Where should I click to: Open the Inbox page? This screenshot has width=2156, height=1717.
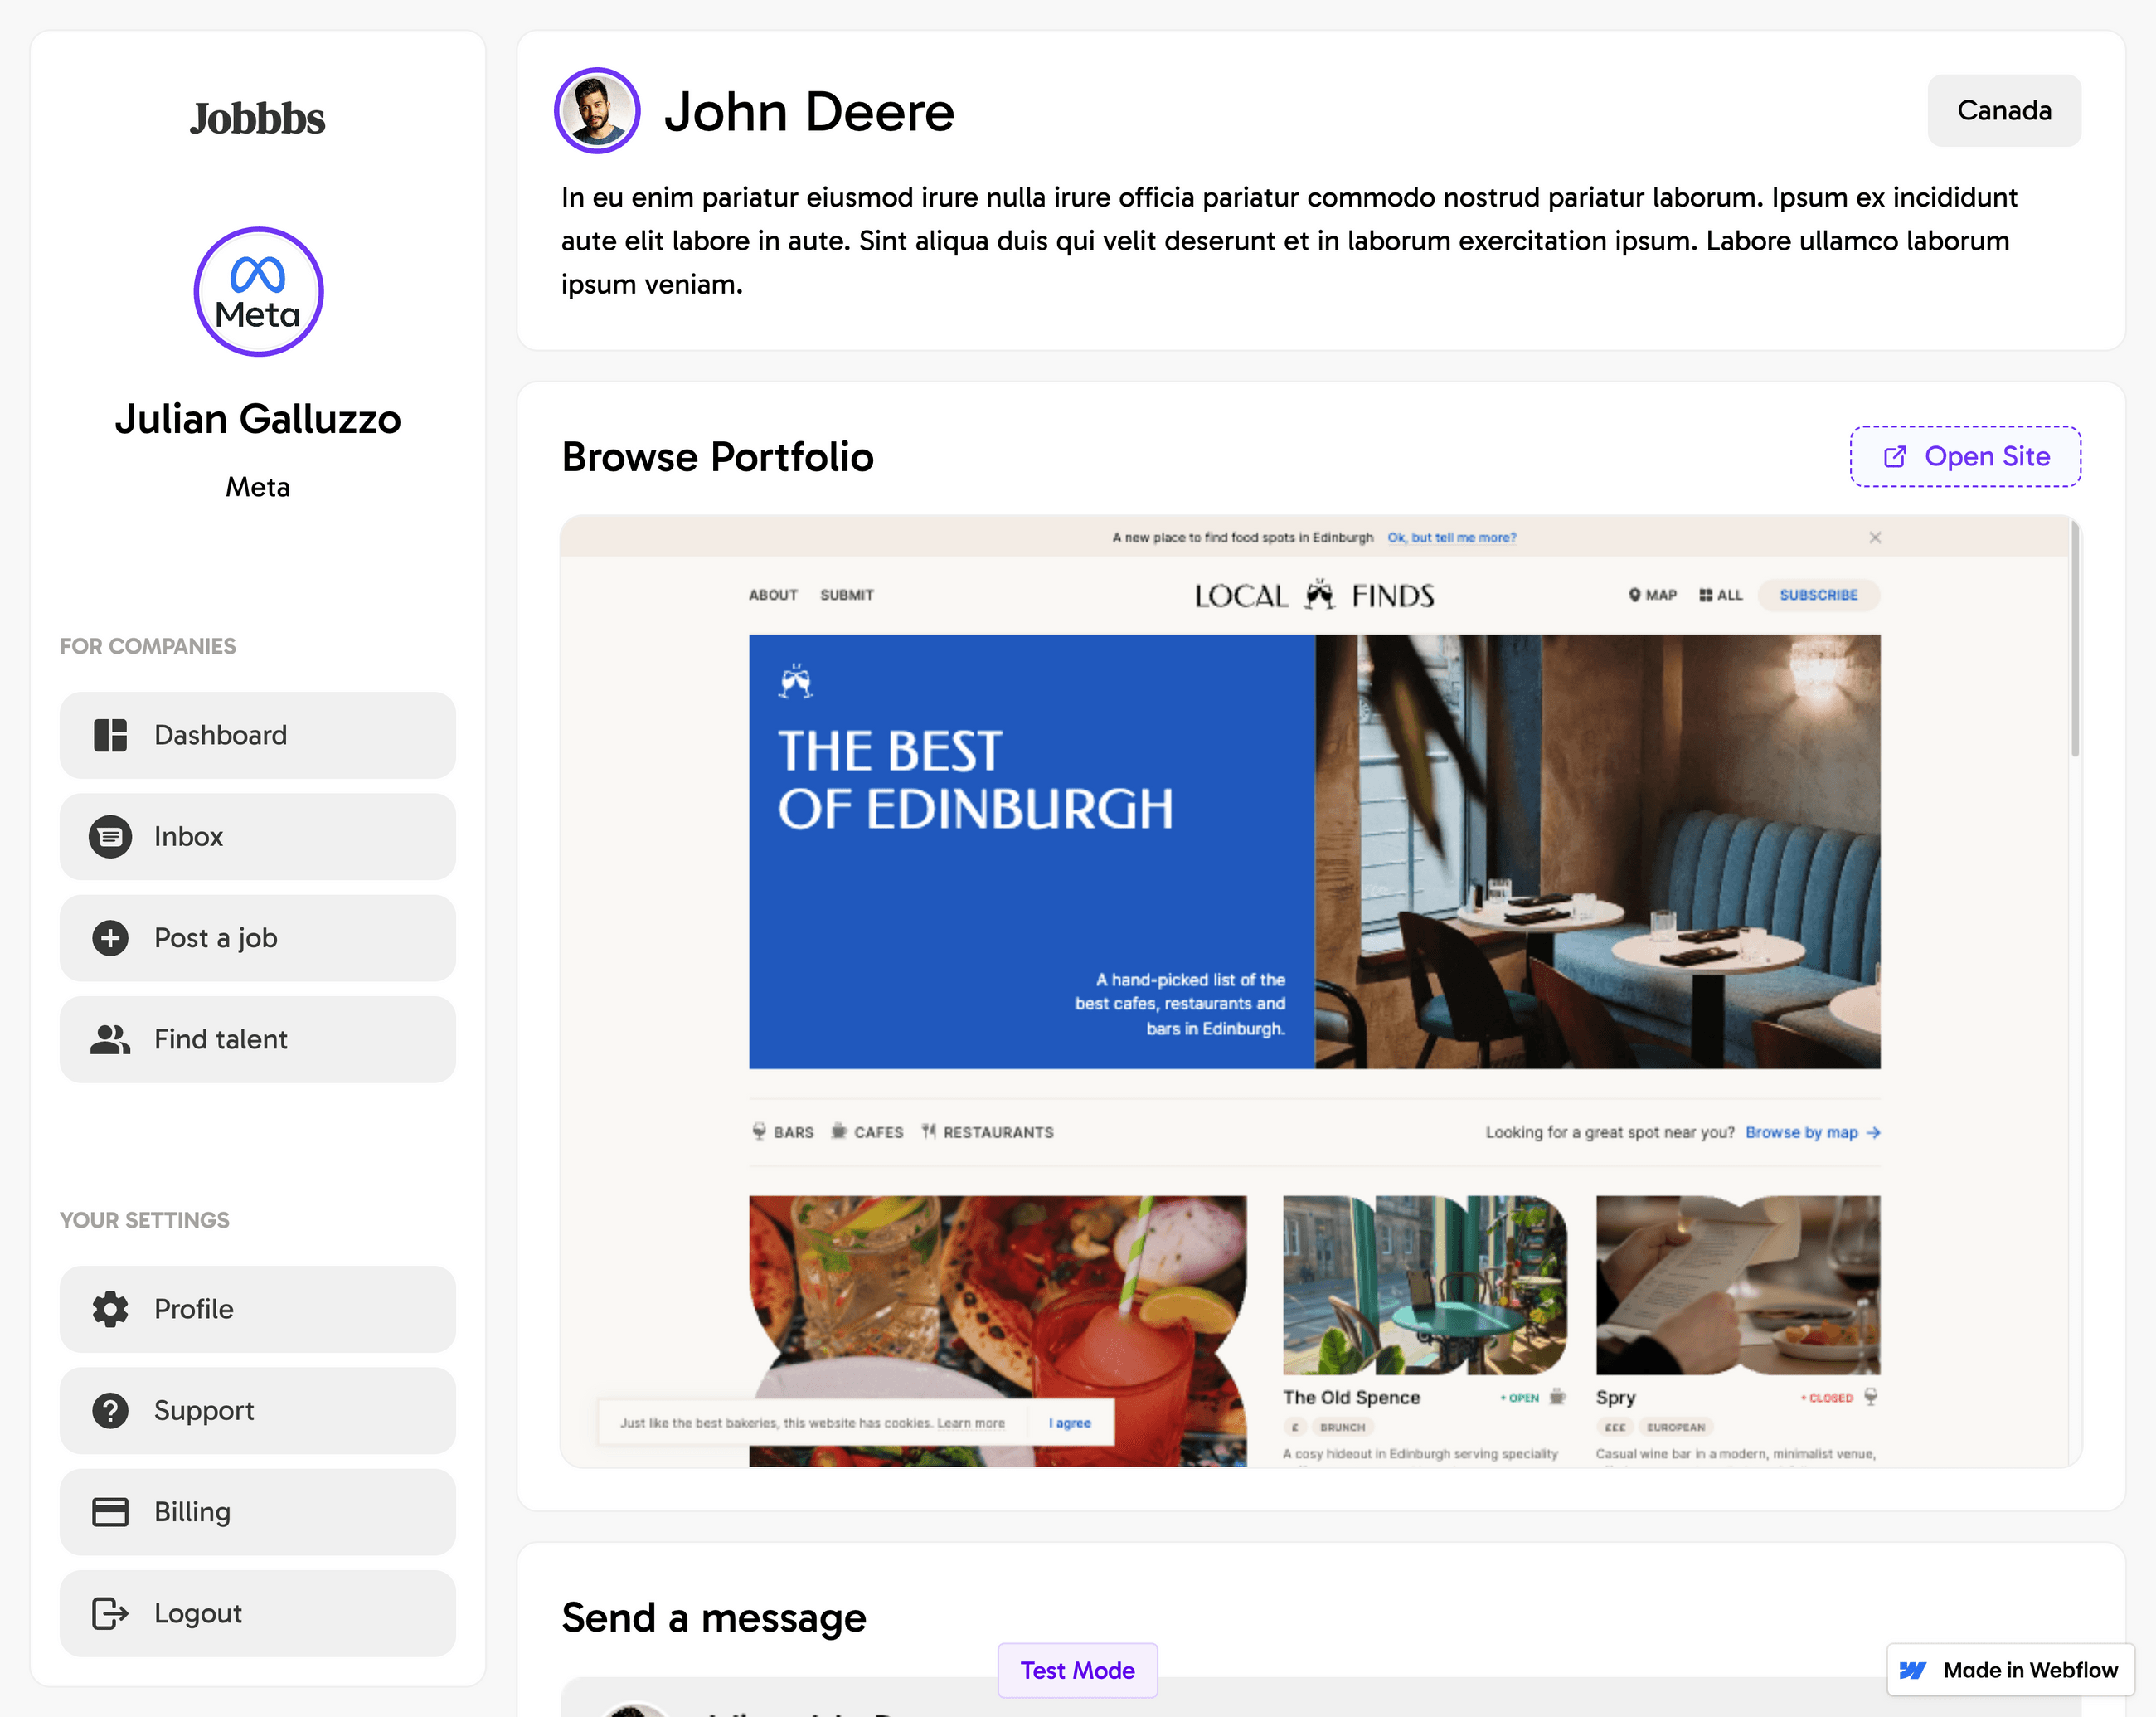(257, 836)
